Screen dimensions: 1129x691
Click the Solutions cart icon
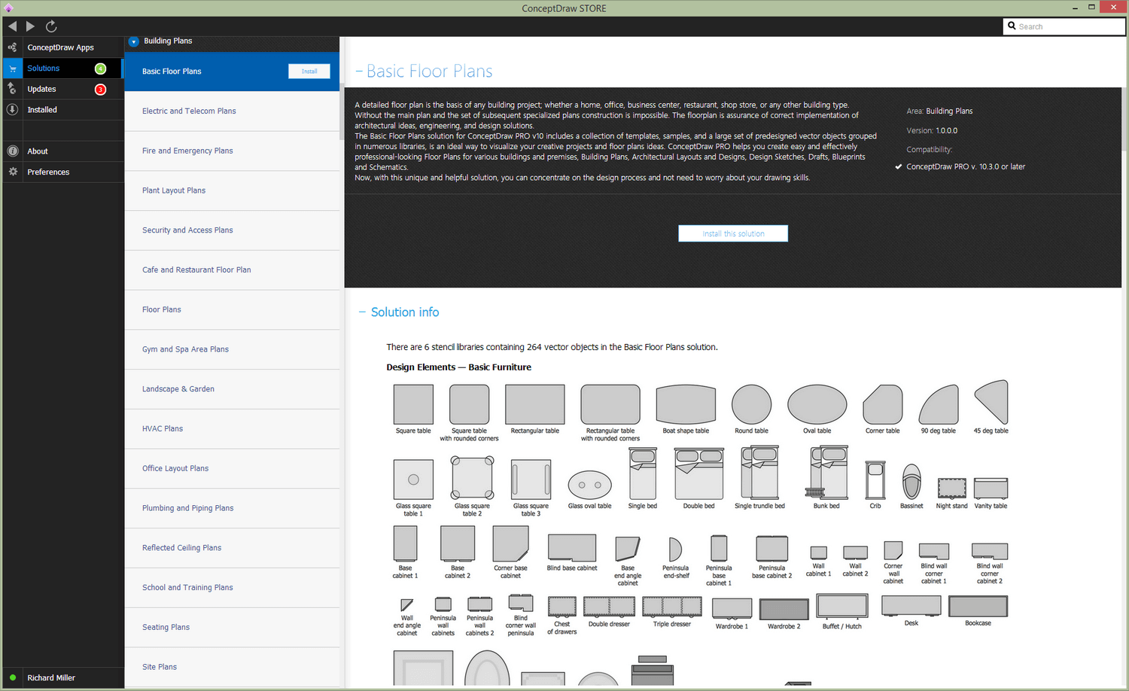[12, 68]
